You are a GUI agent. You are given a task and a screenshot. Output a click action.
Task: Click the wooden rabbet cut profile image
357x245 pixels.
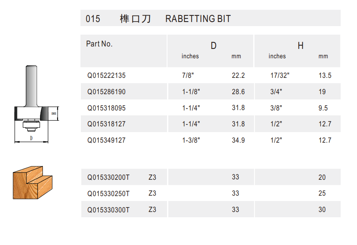(33, 182)
